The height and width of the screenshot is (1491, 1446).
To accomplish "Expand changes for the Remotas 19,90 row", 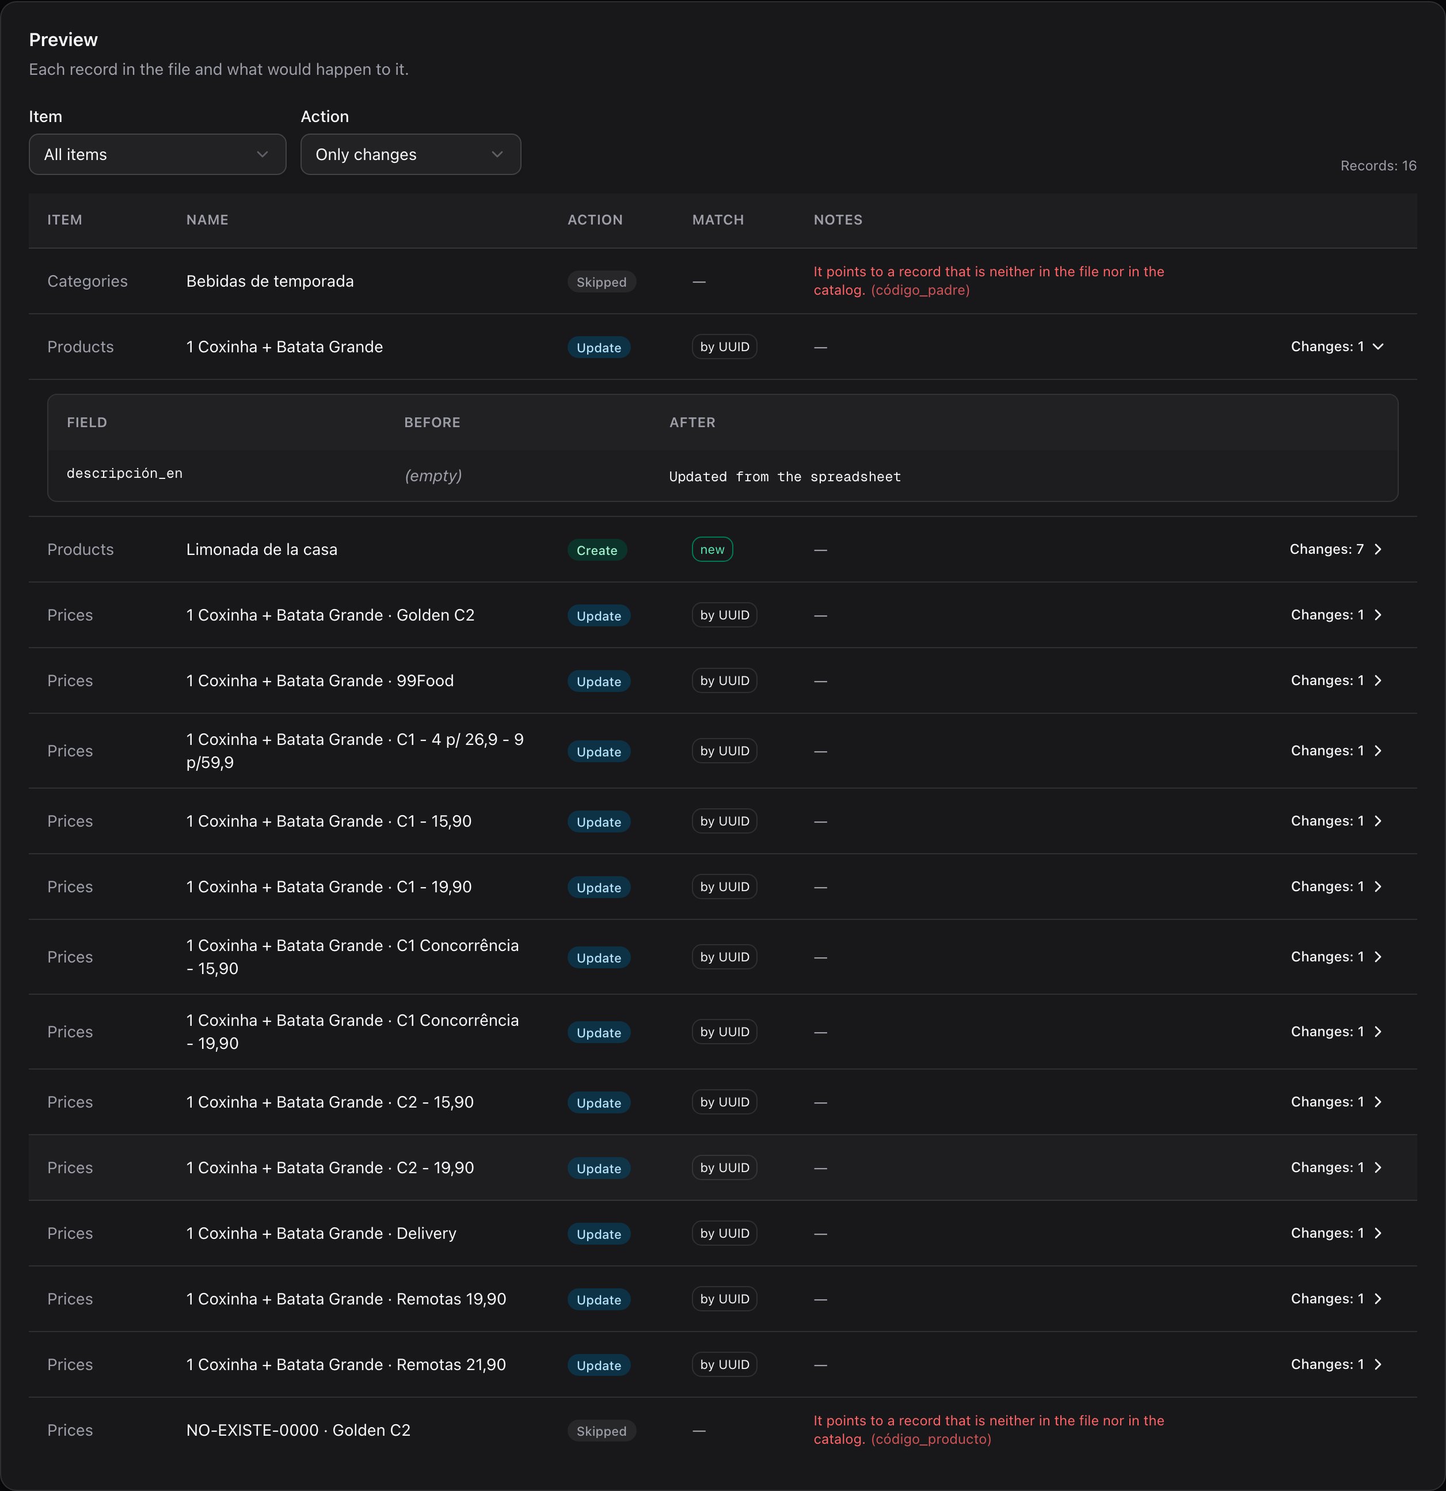I will coord(1337,1299).
